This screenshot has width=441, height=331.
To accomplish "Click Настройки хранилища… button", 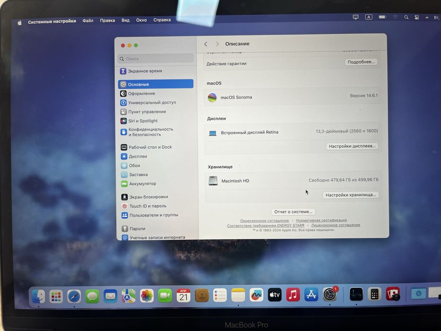I will [351, 195].
